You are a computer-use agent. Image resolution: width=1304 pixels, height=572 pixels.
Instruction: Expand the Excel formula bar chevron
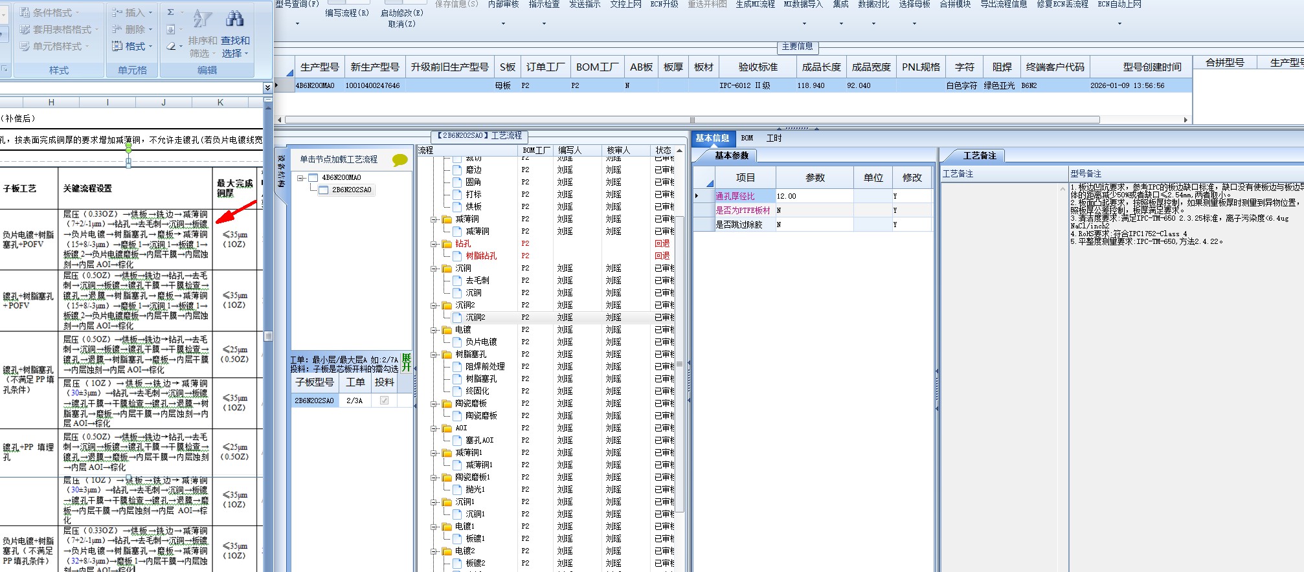click(267, 87)
